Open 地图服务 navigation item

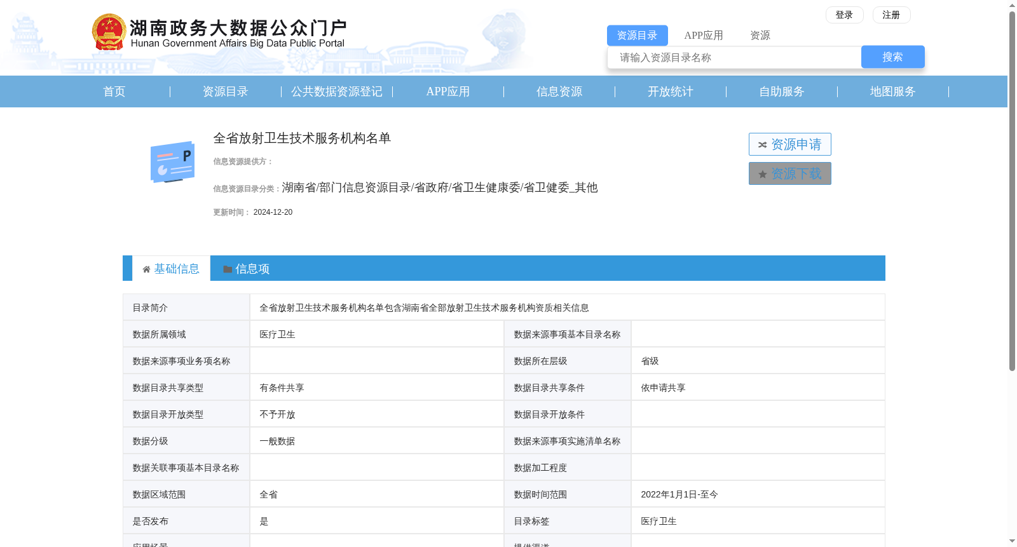point(893,91)
